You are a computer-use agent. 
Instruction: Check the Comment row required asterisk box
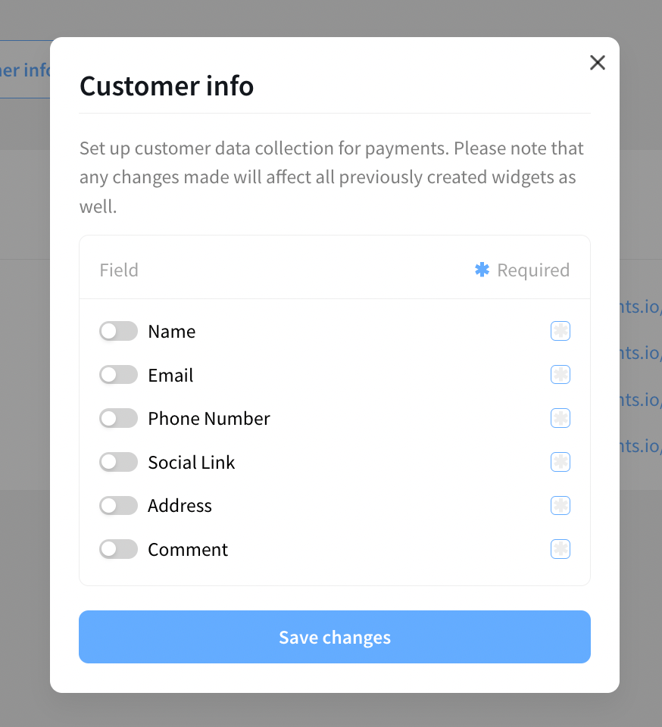560,549
